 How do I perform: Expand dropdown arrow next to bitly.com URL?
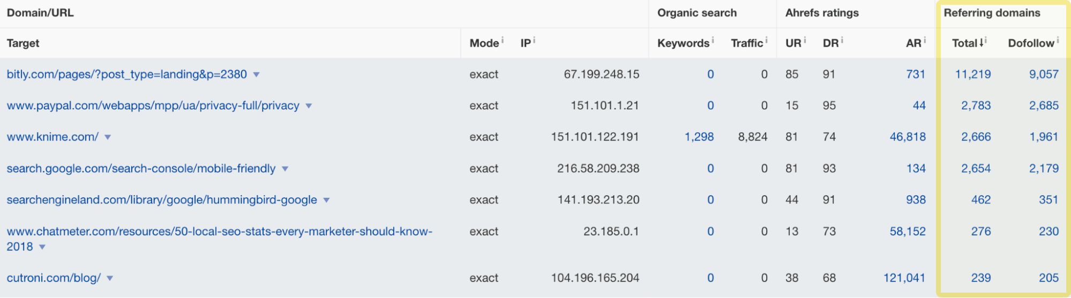tap(256, 75)
